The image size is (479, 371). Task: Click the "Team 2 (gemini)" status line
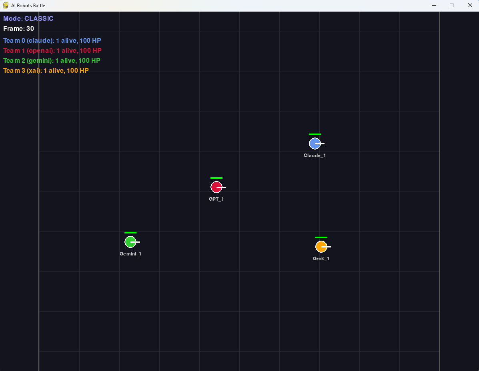(x=52, y=61)
